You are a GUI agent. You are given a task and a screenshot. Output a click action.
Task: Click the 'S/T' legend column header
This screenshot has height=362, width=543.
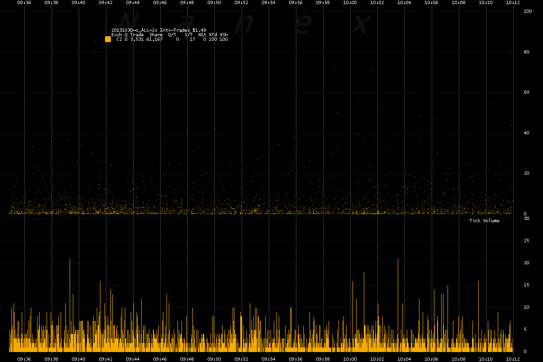coord(189,35)
